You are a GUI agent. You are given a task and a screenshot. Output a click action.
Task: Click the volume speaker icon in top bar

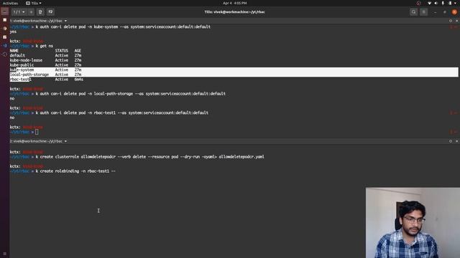(x=436, y=3)
